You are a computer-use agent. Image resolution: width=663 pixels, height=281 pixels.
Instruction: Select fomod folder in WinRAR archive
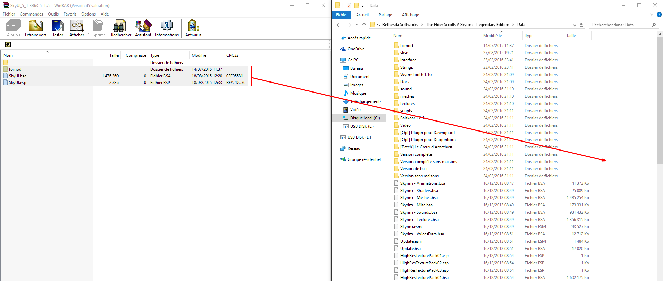125,69
